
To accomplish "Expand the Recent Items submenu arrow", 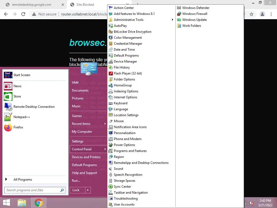I will 105,123.
